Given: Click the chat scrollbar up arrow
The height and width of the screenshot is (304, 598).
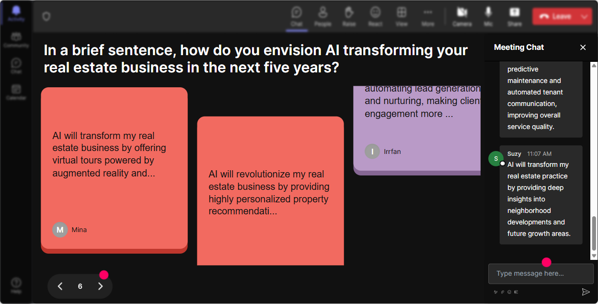Looking at the screenshot, I should [x=594, y=65].
